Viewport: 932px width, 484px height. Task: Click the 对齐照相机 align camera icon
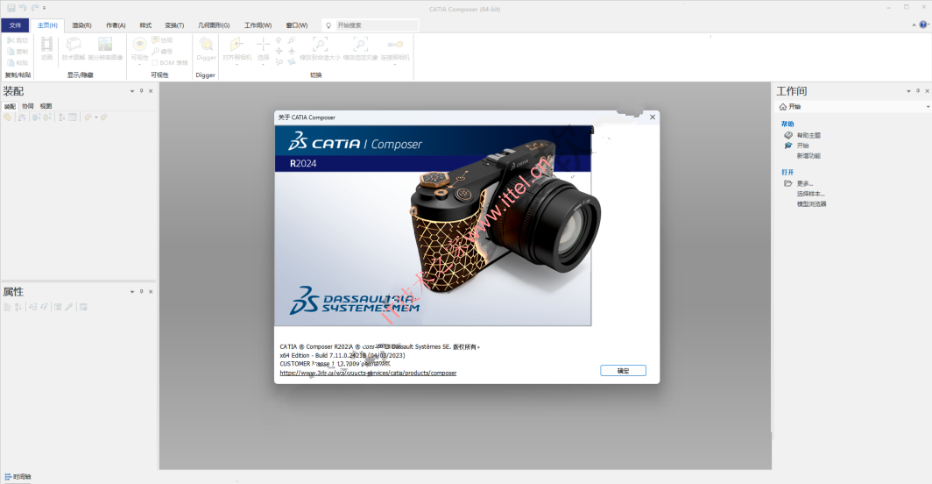click(x=237, y=45)
